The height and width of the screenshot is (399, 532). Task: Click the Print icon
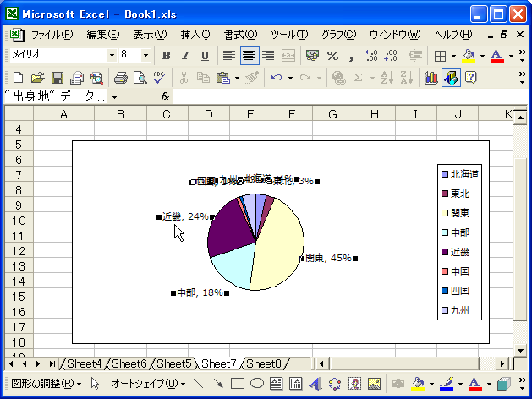[120, 78]
